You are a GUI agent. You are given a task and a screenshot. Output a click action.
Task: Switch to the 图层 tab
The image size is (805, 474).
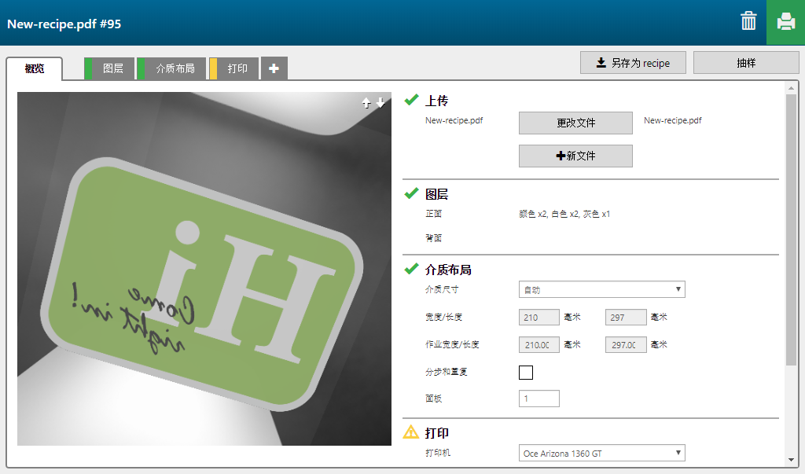point(109,68)
